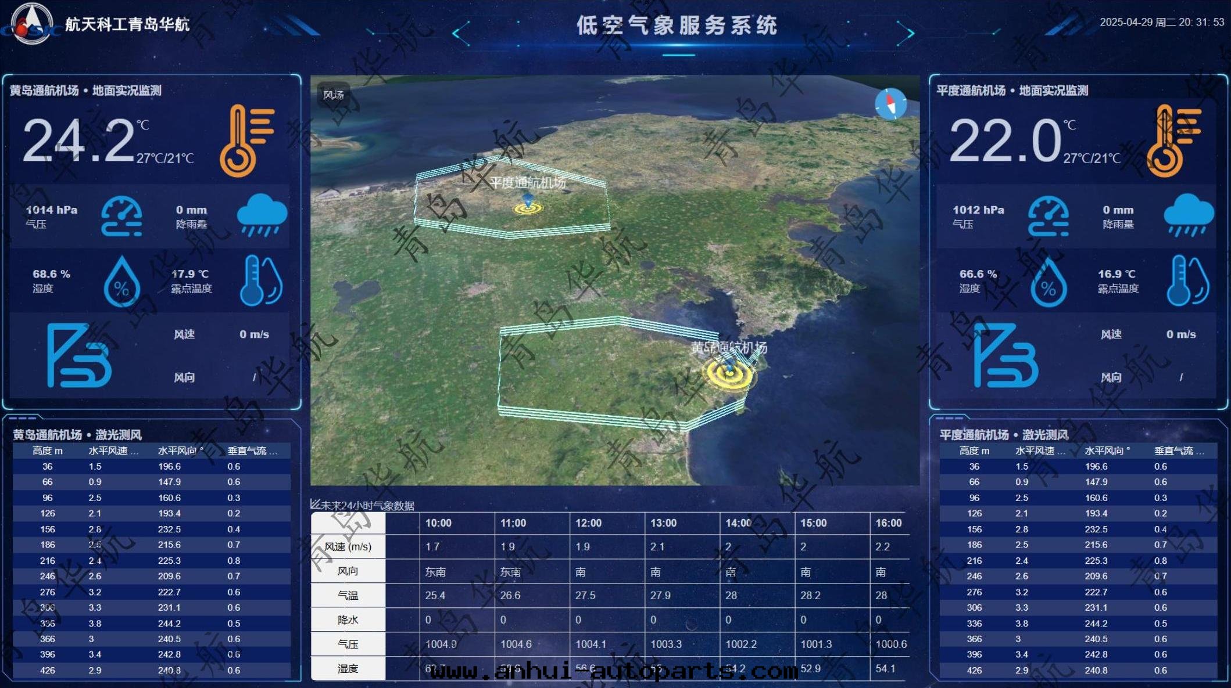Click Pingdu airport humidity droplet icon

1048,282
